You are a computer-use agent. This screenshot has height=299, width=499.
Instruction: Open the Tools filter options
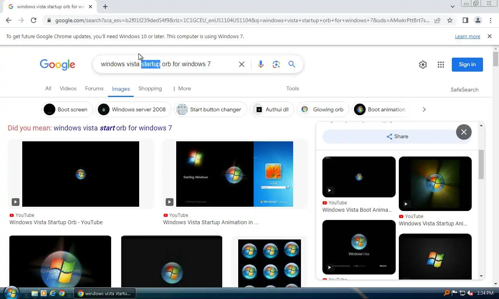point(292,88)
